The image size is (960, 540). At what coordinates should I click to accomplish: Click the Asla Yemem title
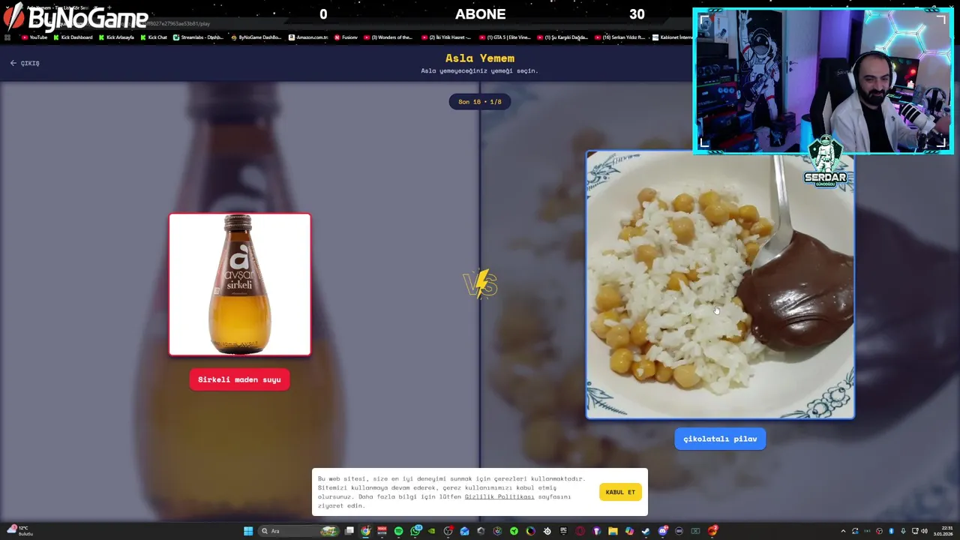click(x=480, y=58)
